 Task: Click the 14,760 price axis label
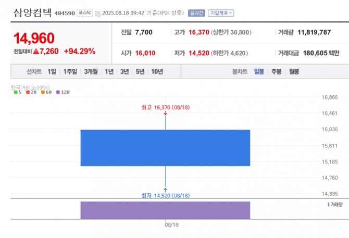[330, 178]
